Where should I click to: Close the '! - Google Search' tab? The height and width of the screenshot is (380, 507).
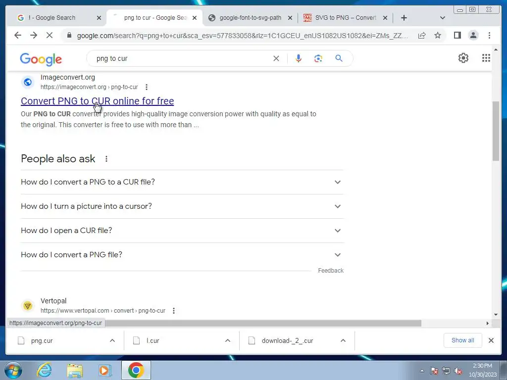99,18
